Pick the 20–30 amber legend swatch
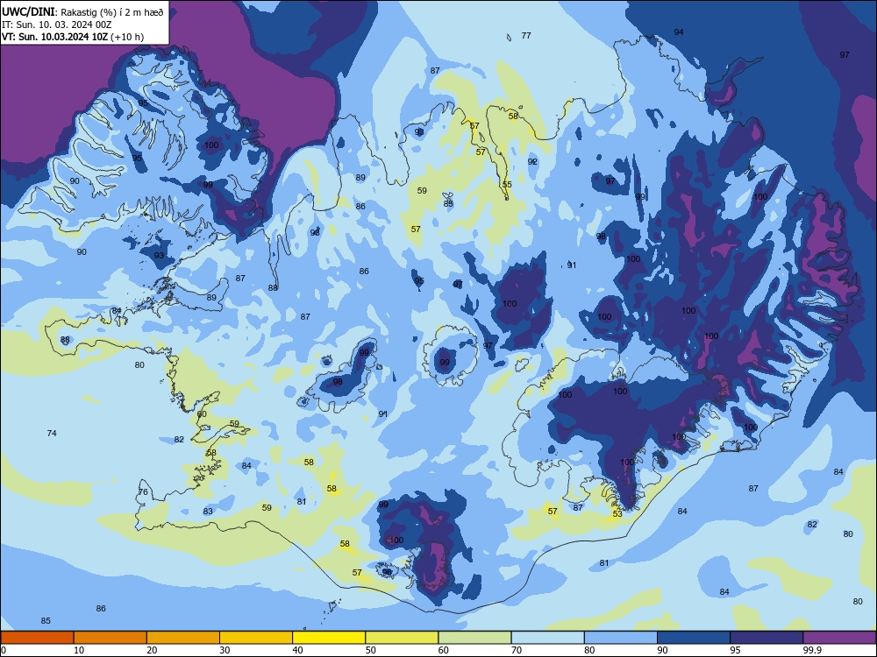 183,638
